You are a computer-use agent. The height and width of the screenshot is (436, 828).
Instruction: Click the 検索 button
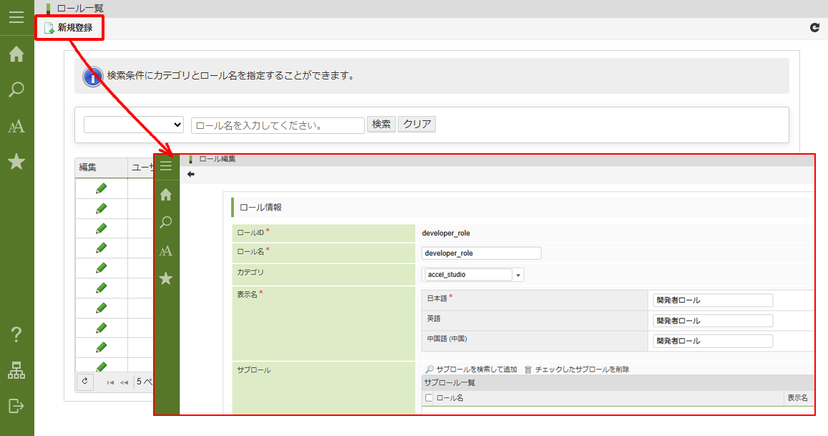click(381, 124)
